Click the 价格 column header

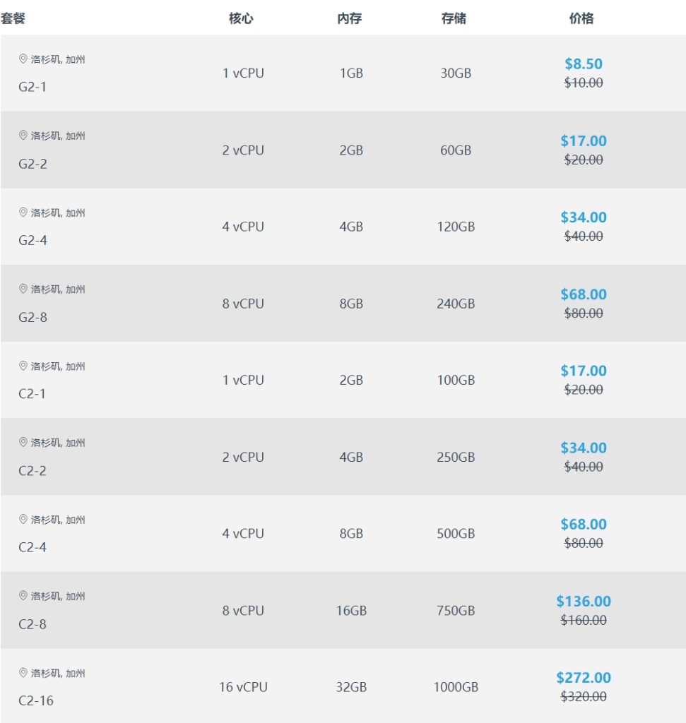coord(581,19)
